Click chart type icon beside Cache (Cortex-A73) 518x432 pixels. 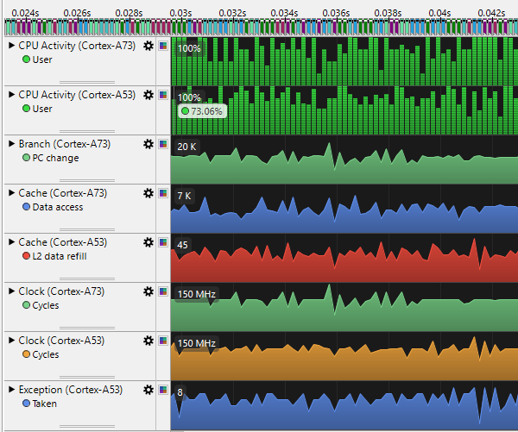[x=162, y=193]
